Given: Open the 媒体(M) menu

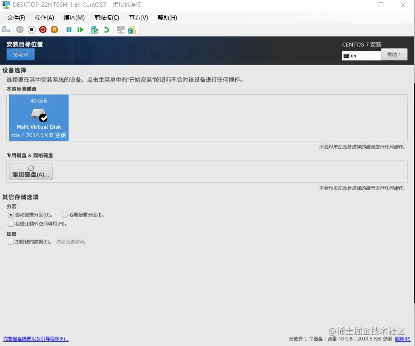Looking at the screenshot, I should point(73,17).
